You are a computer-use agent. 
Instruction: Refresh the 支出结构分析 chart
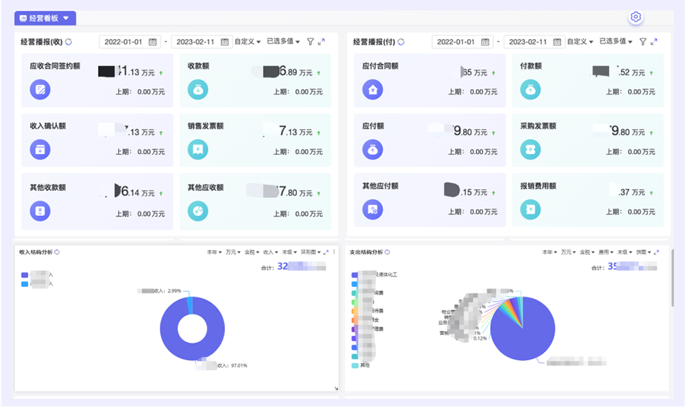click(389, 252)
